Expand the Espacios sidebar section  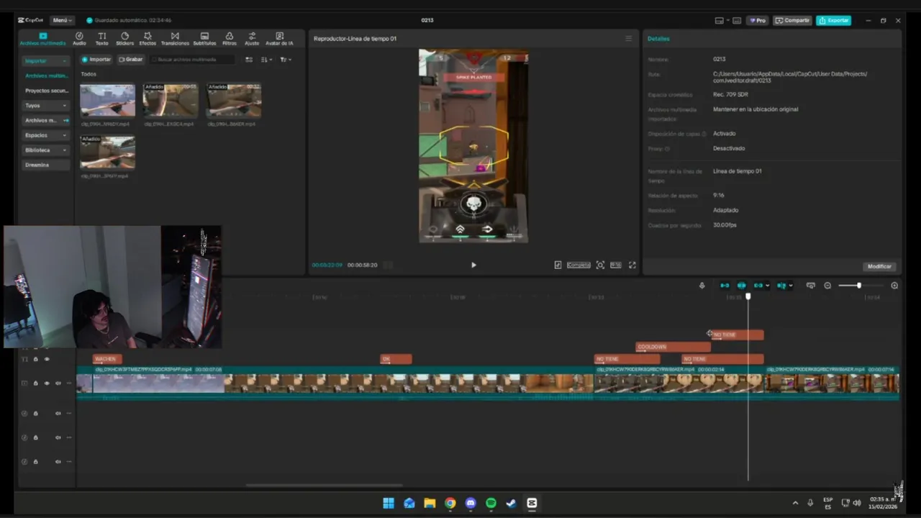(45, 135)
